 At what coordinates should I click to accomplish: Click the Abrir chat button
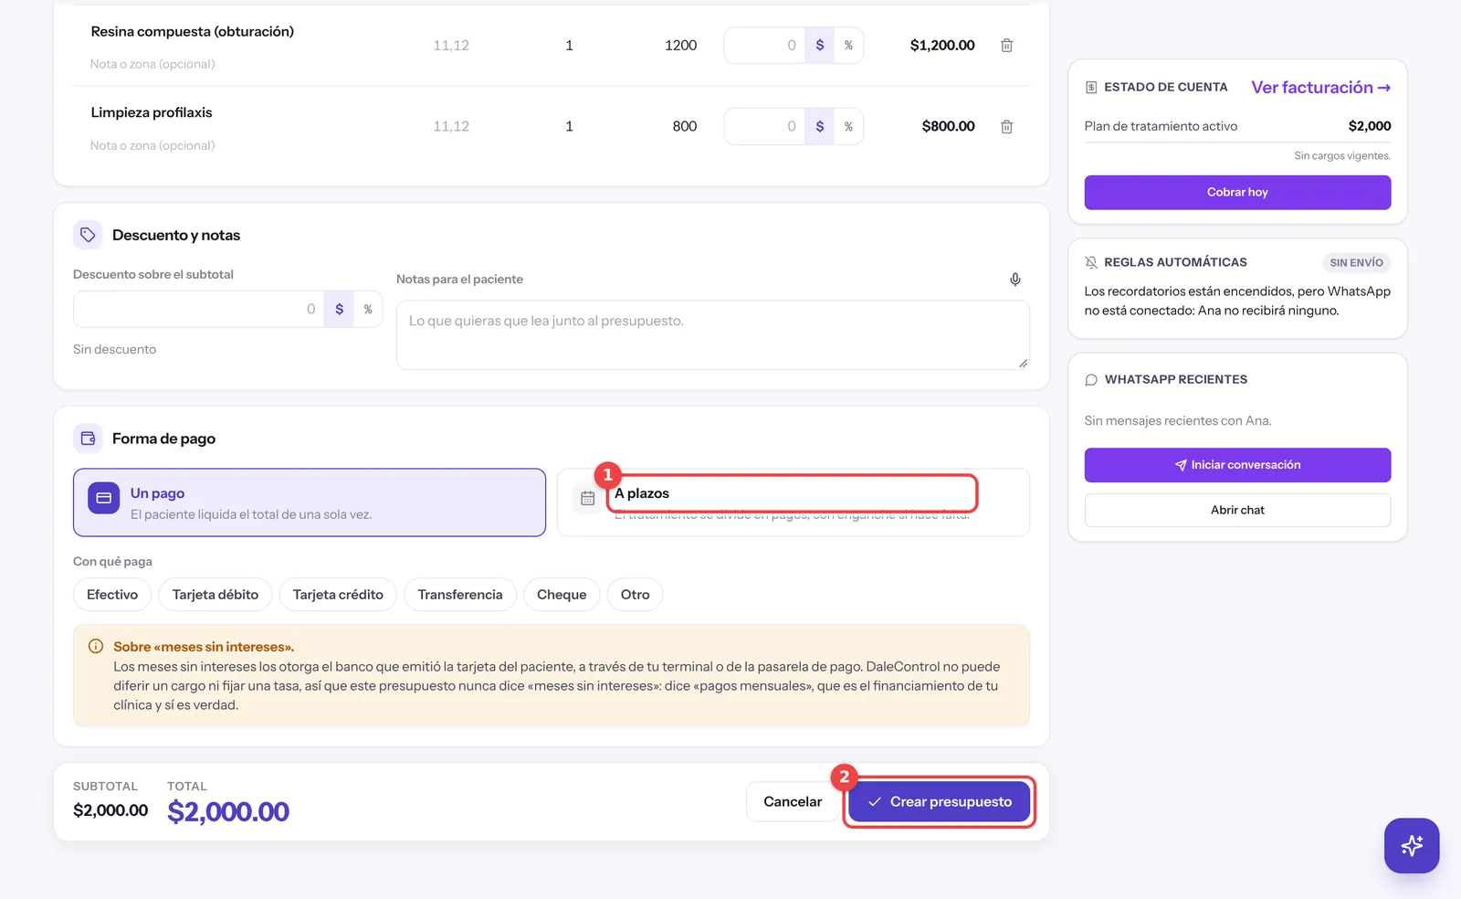click(x=1237, y=510)
